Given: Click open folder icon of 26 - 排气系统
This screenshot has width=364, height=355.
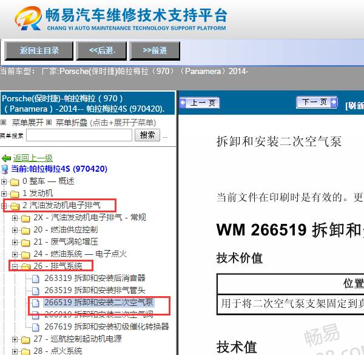Looking at the screenshot, I should click(x=25, y=267).
